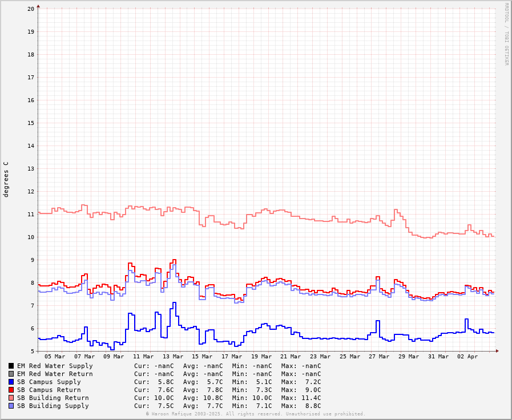Click the SB Campus Supply legend label
The width and height of the screenshot is (512, 420).
(x=49, y=382)
